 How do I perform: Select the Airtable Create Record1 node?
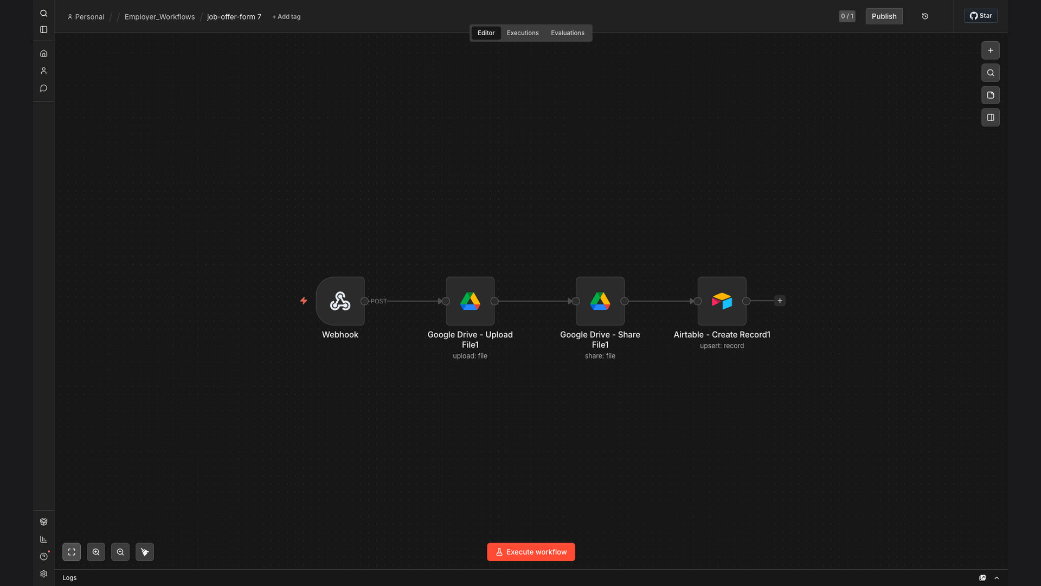coord(722,301)
